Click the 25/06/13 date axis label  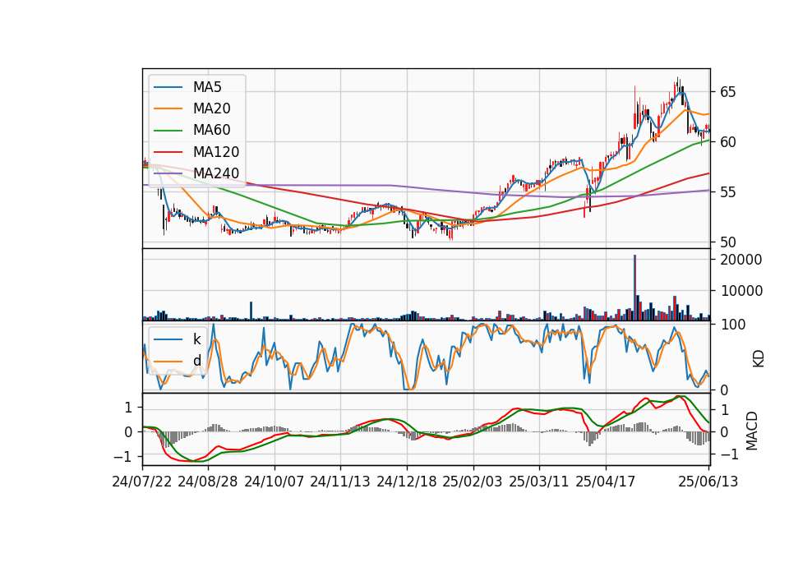point(708,482)
